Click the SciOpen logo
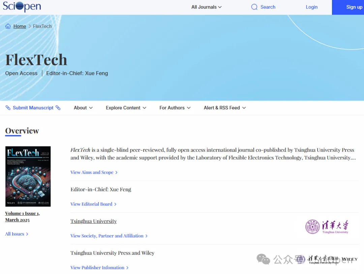Image resolution: width=364 pixels, height=274 pixels. (x=22, y=7)
